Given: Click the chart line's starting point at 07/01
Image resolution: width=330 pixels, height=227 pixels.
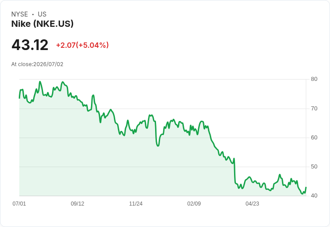Looking at the screenshot, I should pyautogui.click(x=19, y=98).
